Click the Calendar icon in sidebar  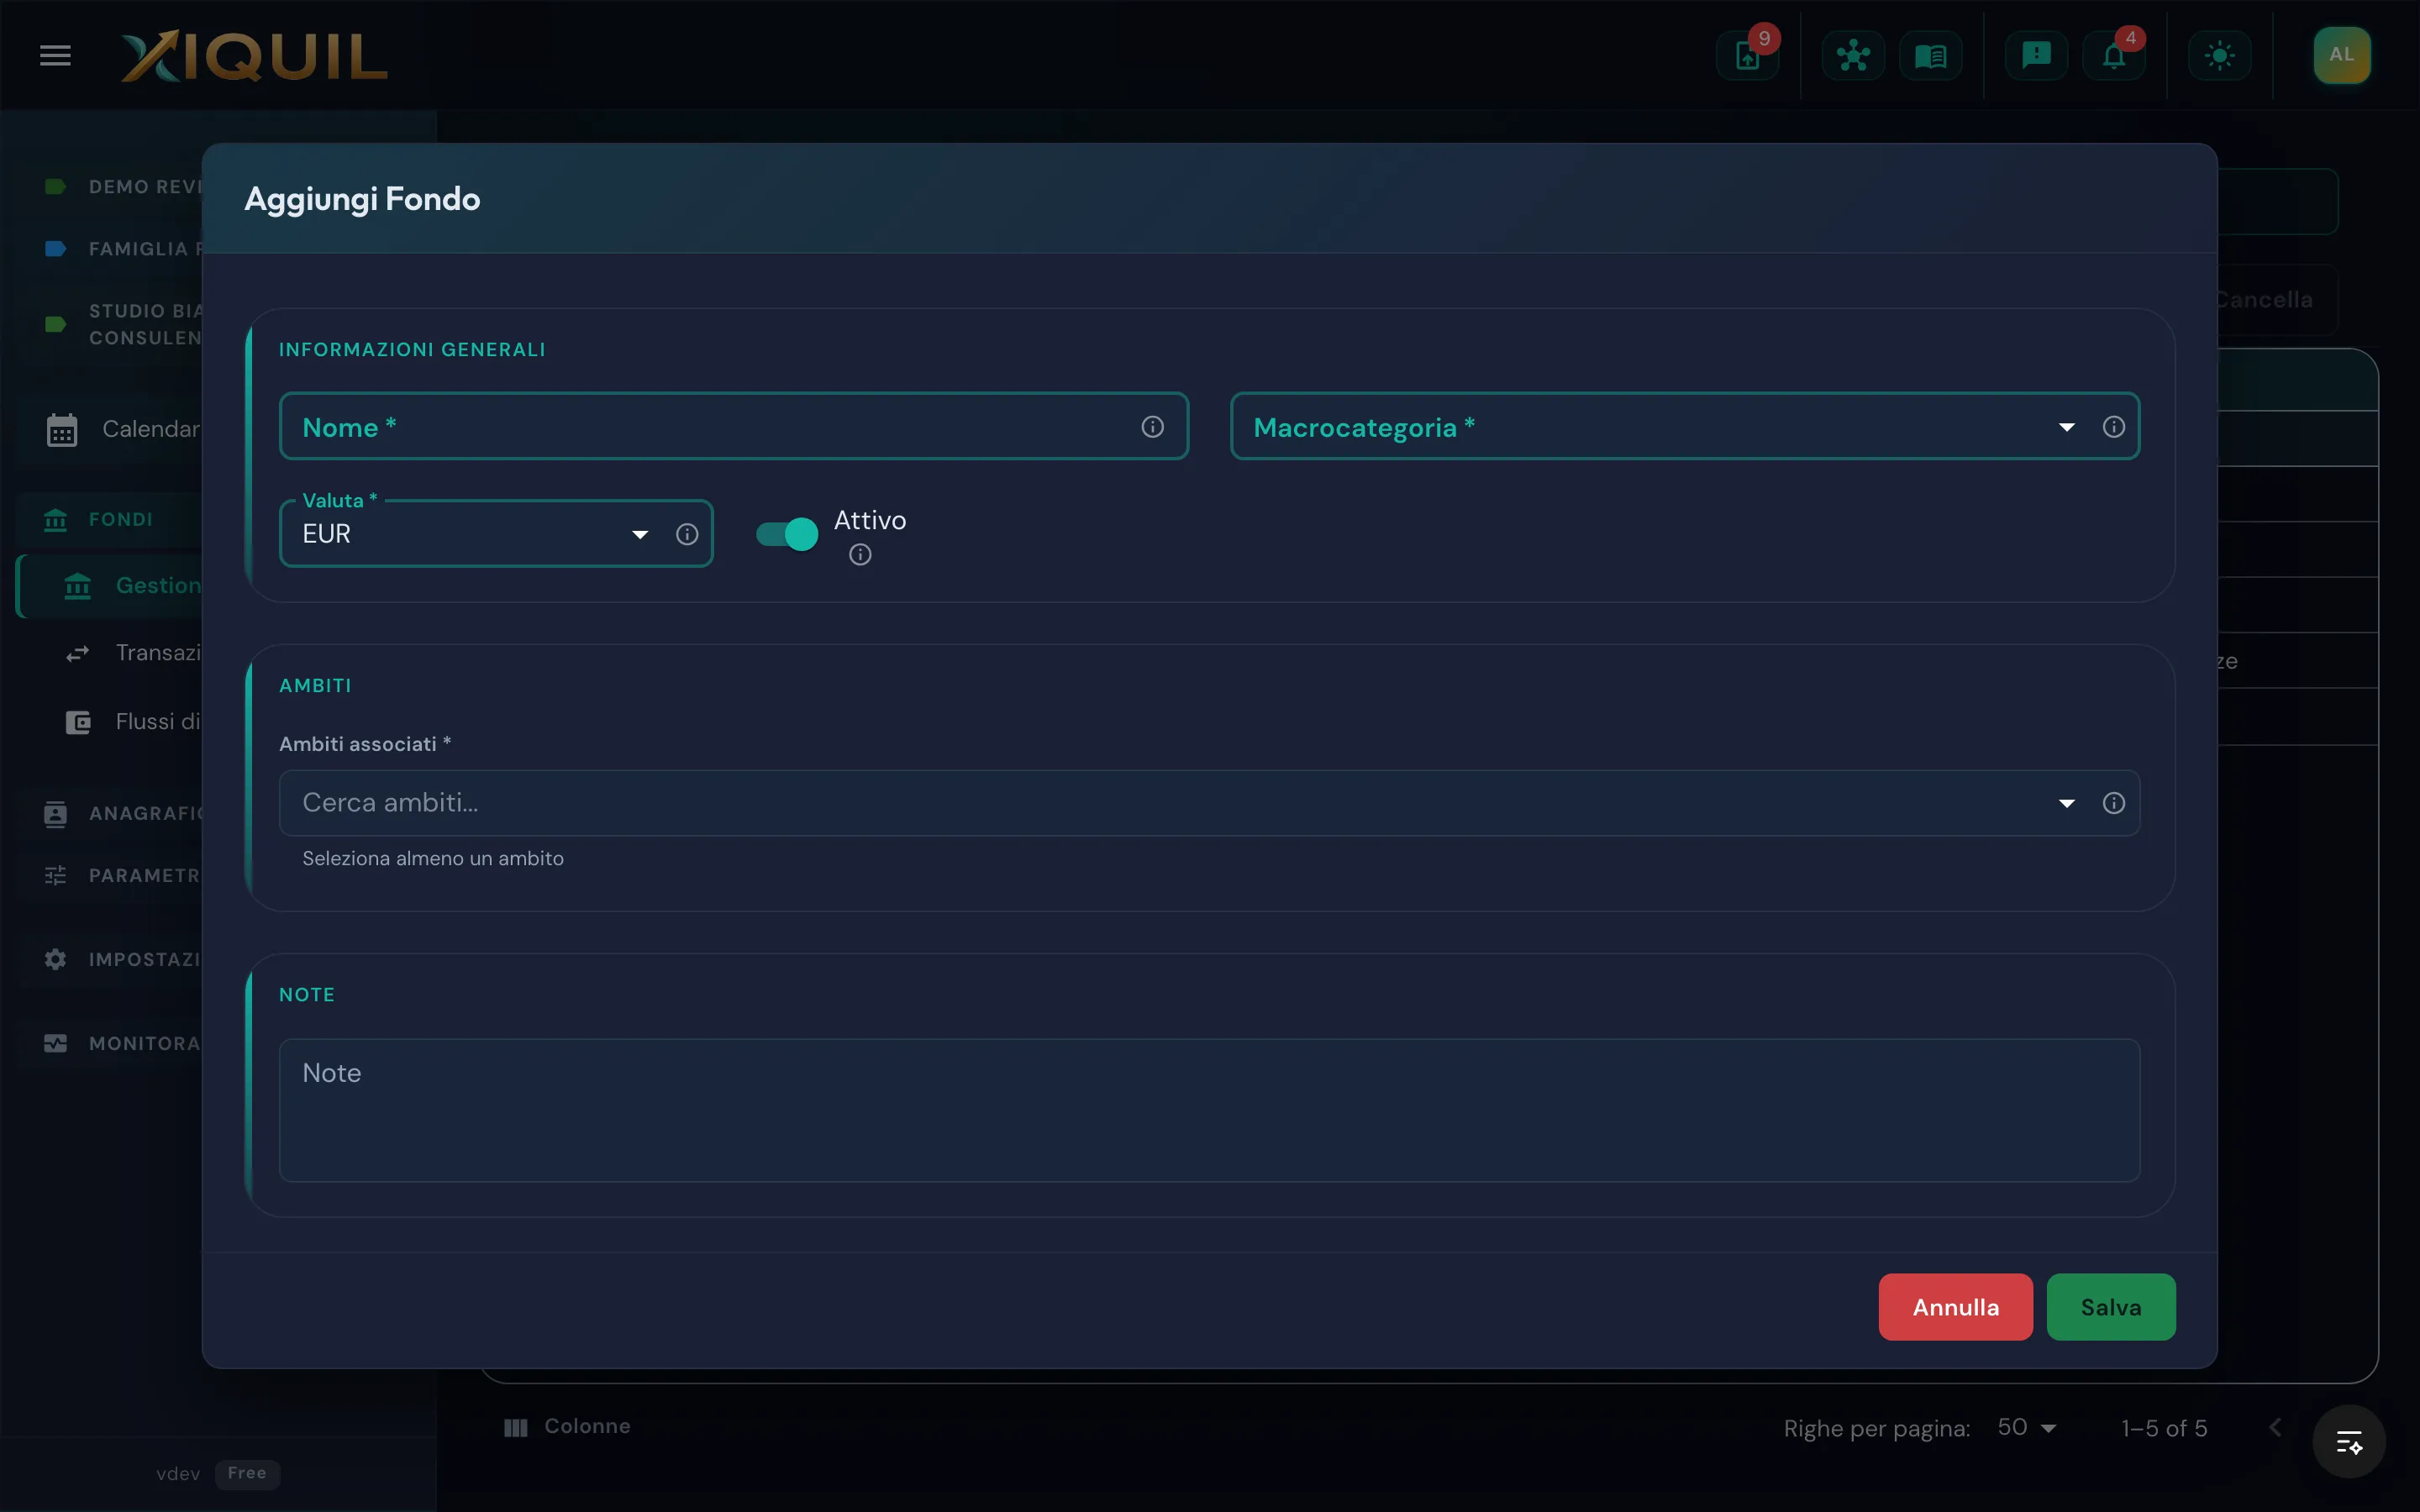tap(62, 430)
